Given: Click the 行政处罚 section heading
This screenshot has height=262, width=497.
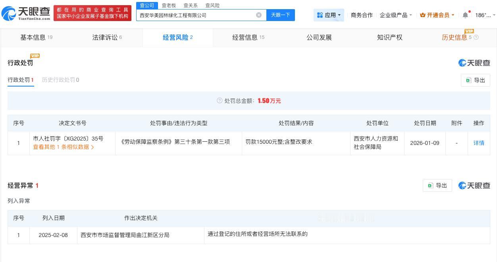Looking at the screenshot, I should (x=20, y=63).
